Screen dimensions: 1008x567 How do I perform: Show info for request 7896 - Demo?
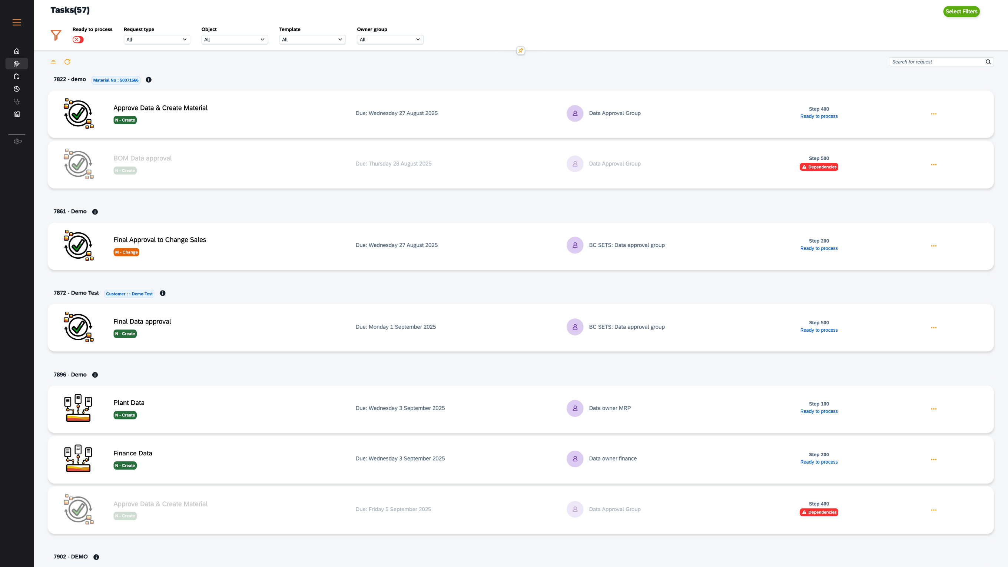(x=95, y=375)
